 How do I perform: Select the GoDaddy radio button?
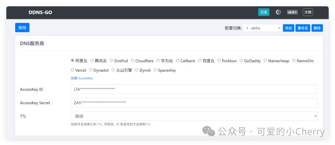pos(241,61)
